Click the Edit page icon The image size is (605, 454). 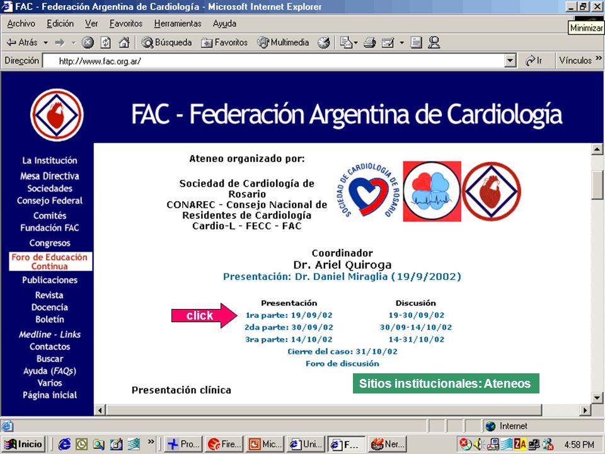point(388,42)
